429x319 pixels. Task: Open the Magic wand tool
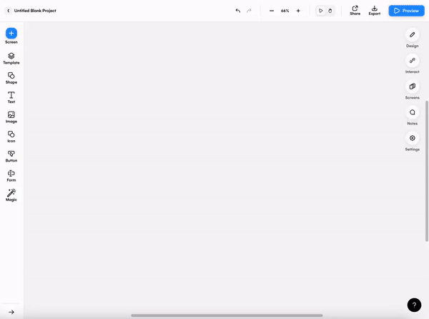[11, 195]
